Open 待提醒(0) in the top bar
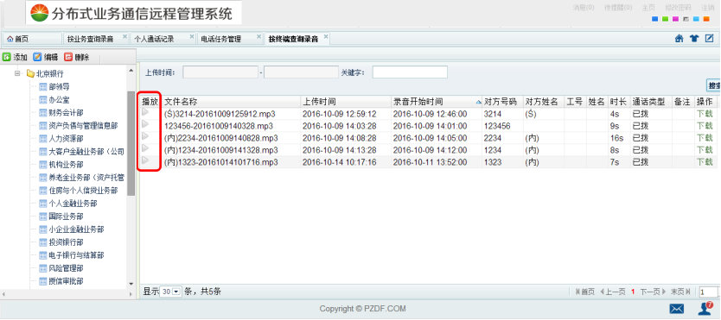Viewport: 721px width, 320px height. 618,8
